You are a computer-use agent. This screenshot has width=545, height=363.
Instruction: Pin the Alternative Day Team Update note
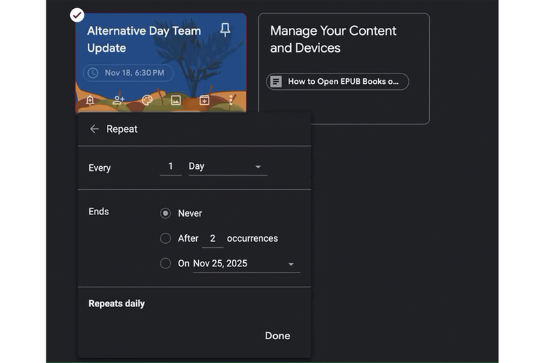(225, 30)
